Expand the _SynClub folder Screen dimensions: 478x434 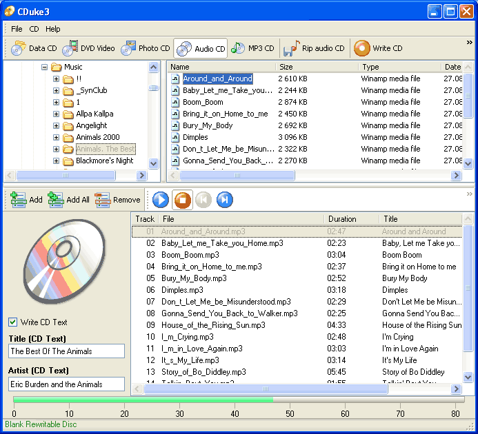[x=56, y=90]
